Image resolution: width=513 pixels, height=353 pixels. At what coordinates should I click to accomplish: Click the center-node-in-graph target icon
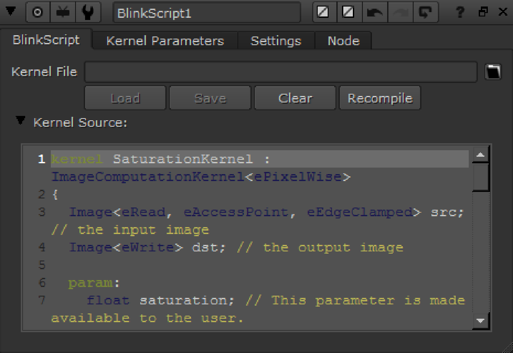pos(38,13)
